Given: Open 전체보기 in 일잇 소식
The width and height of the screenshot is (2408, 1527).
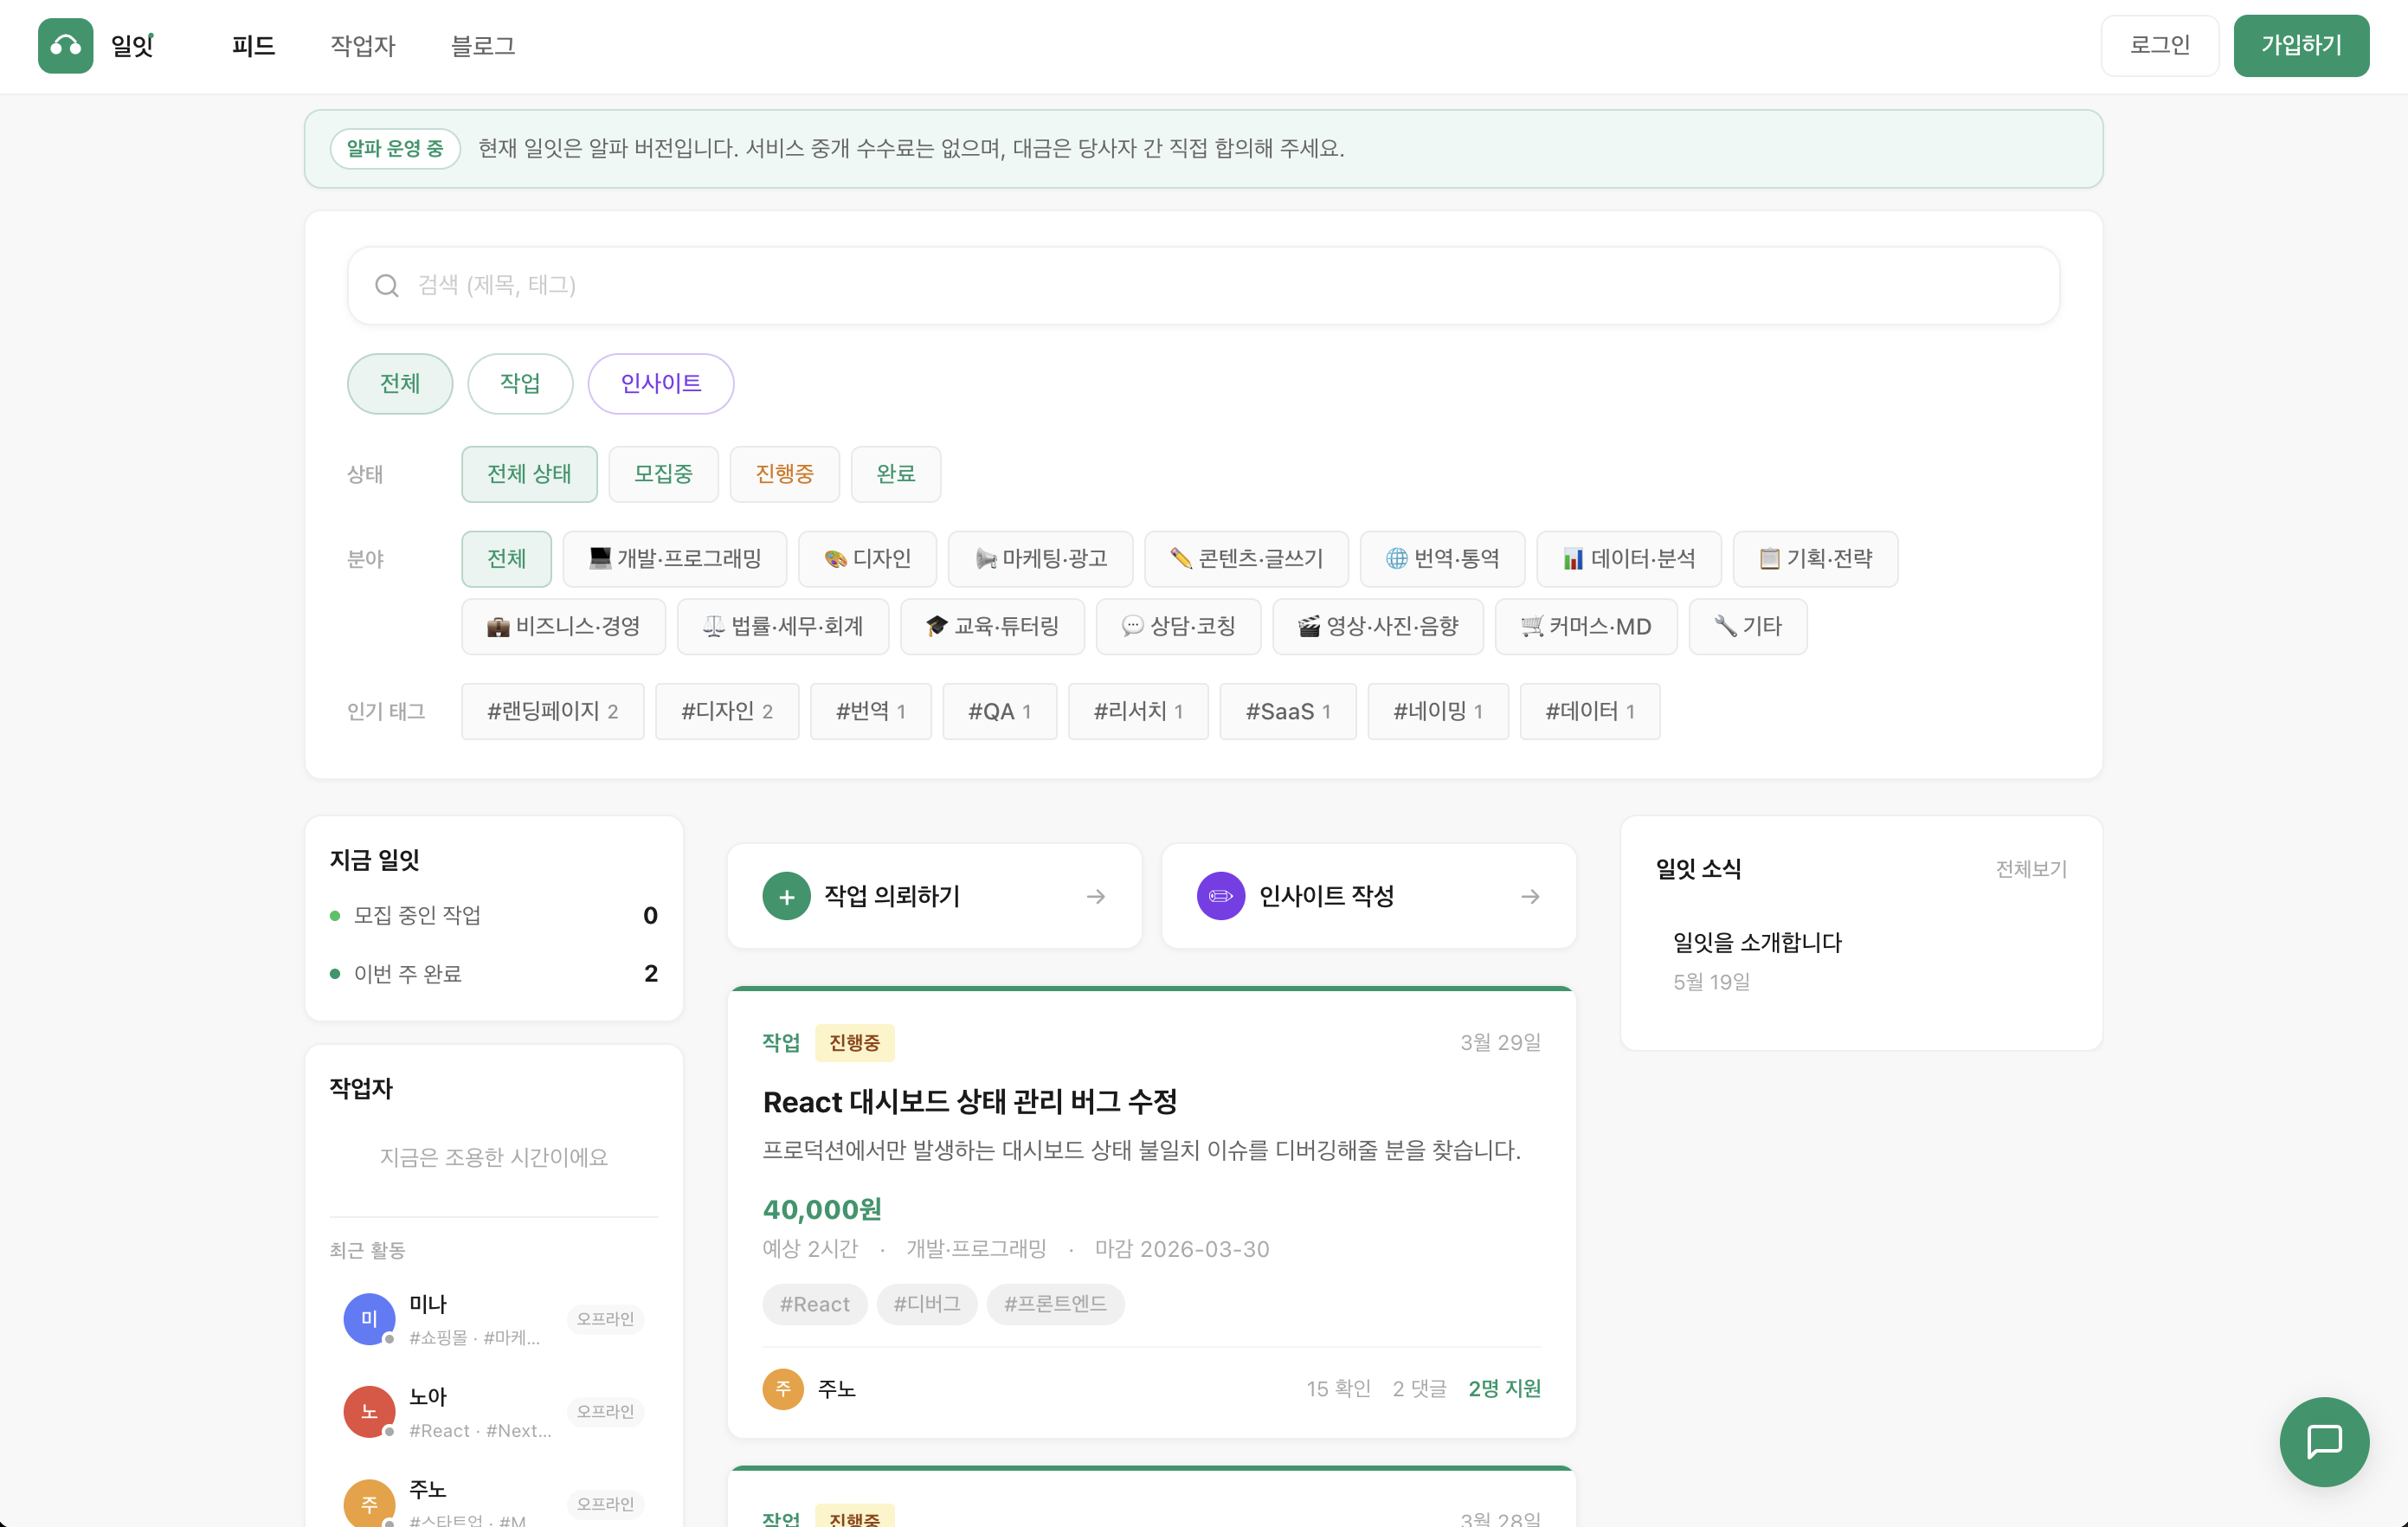Looking at the screenshot, I should pyautogui.click(x=2031, y=869).
